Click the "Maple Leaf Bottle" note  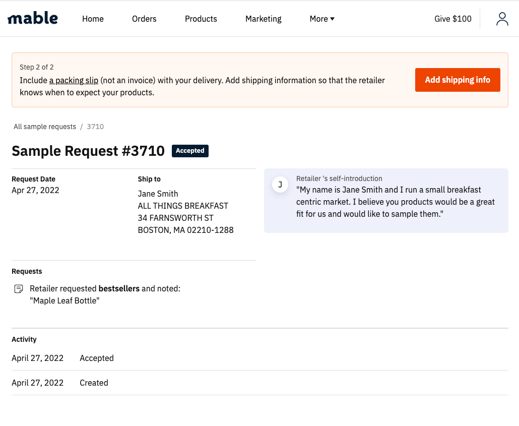click(x=64, y=300)
